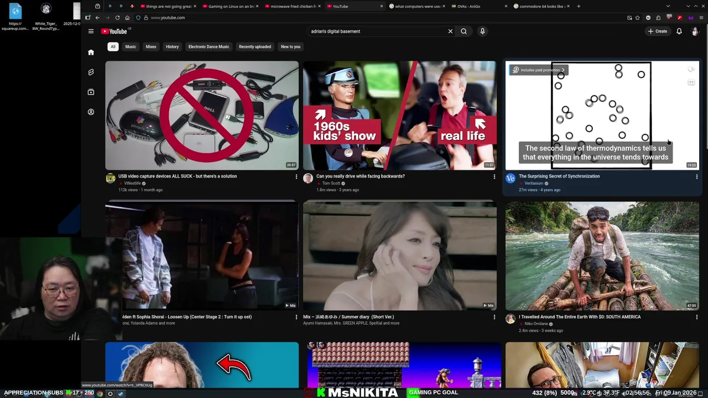The image size is (708, 398).
Task: Select the New to you chip
Action: tap(290, 47)
